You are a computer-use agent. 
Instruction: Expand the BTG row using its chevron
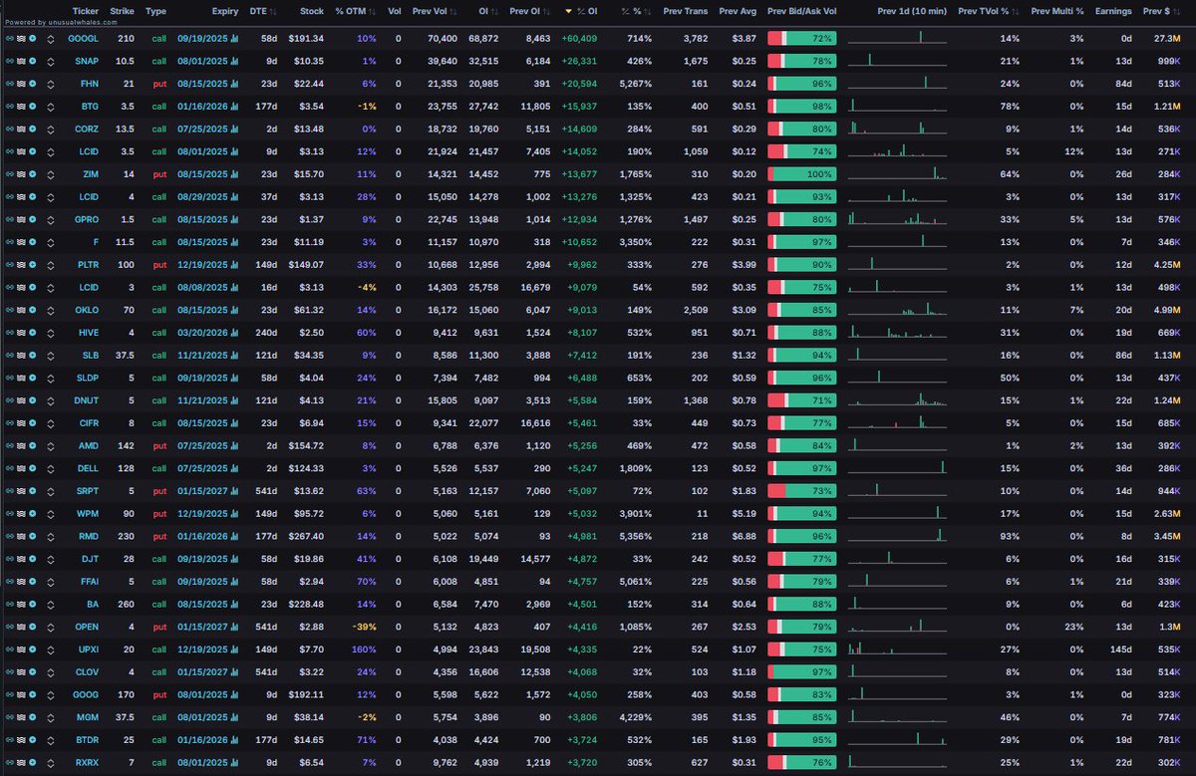(x=52, y=105)
